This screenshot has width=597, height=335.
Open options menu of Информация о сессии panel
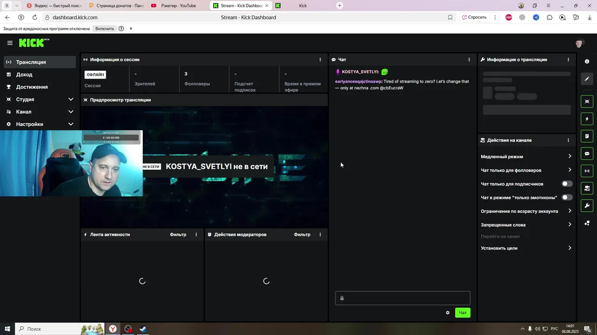(x=320, y=60)
